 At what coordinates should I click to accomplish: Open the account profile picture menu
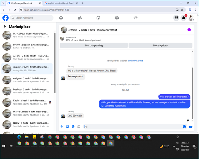tap(191, 18)
